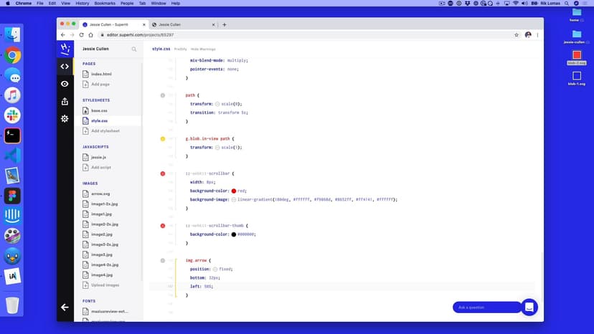
Task: Click Add stylesheet link
Action: 105,130
